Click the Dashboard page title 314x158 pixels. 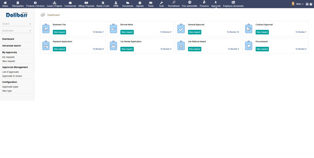pyautogui.click(x=53, y=15)
